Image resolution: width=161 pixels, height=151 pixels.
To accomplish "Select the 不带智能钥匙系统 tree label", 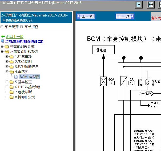I will pyautogui.click(x=24, y=52).
